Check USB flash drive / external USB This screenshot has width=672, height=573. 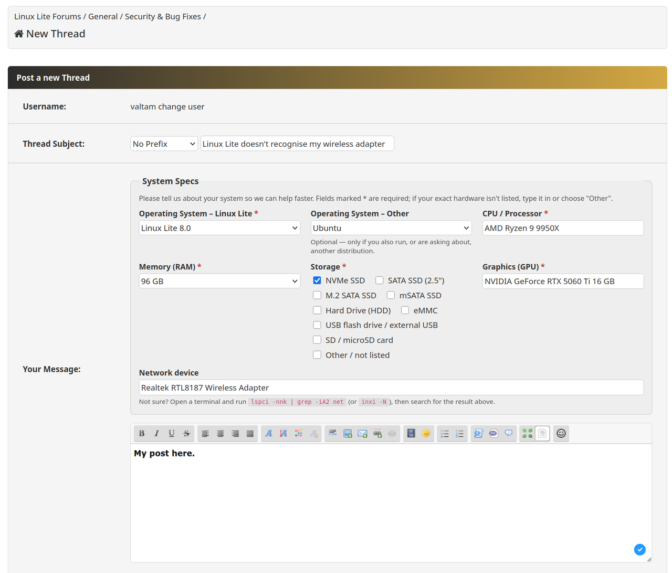317,325
